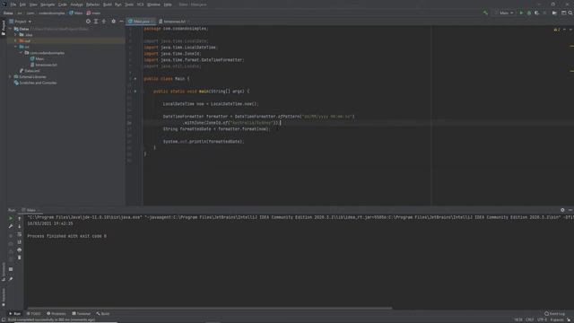Click the wrench icon in Run panel
Image resolution: width=574 pixels, height=323 pixels.
pyautogui.click(x=11, y=226)
